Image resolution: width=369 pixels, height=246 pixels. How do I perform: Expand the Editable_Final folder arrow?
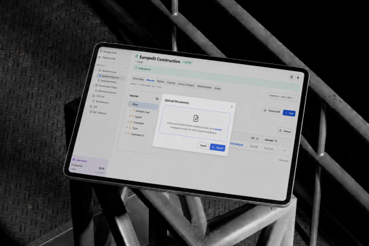pyautogui.click(x=131, y=110)
